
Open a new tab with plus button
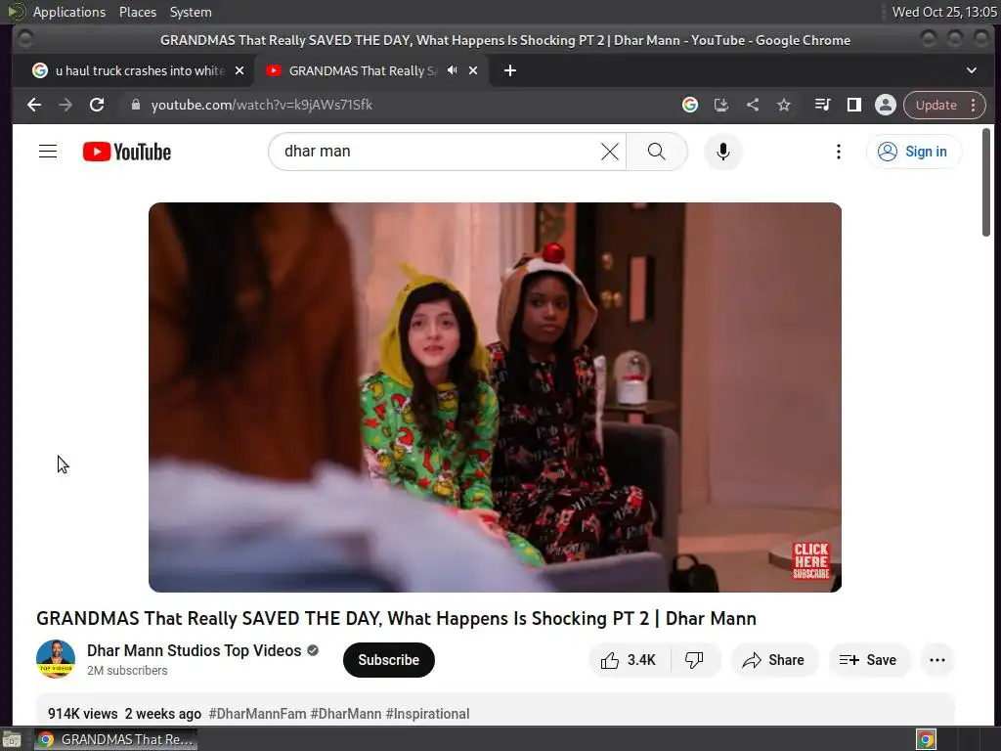509,70
